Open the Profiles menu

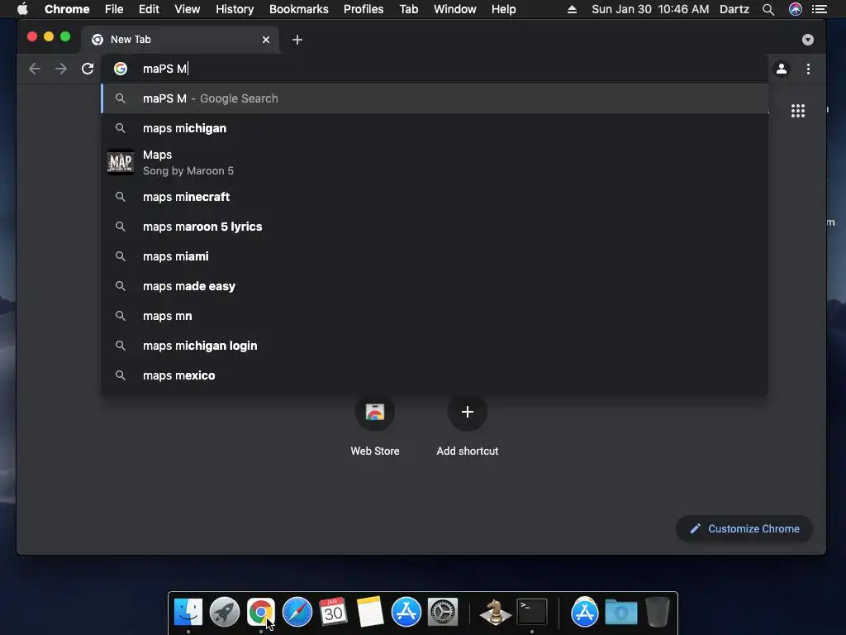(x=364, y=9)
